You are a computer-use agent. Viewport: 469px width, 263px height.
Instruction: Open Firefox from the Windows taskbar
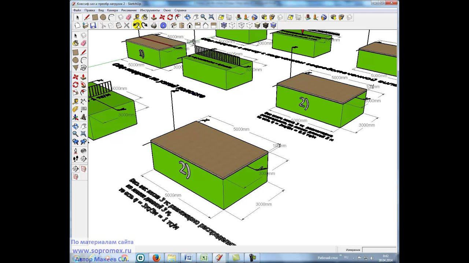point(156,258)
